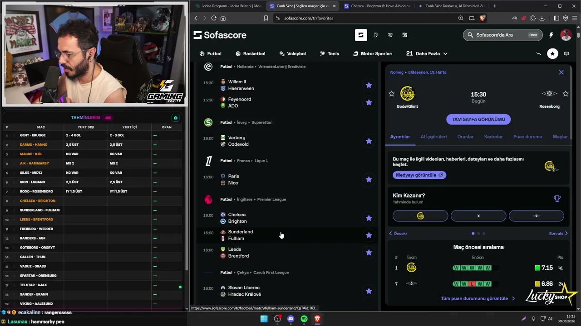Image resolution: width=581 pixels, height=326 pixels.
Task: Open the Voleybol sport menu item
Action: (292, 53)
